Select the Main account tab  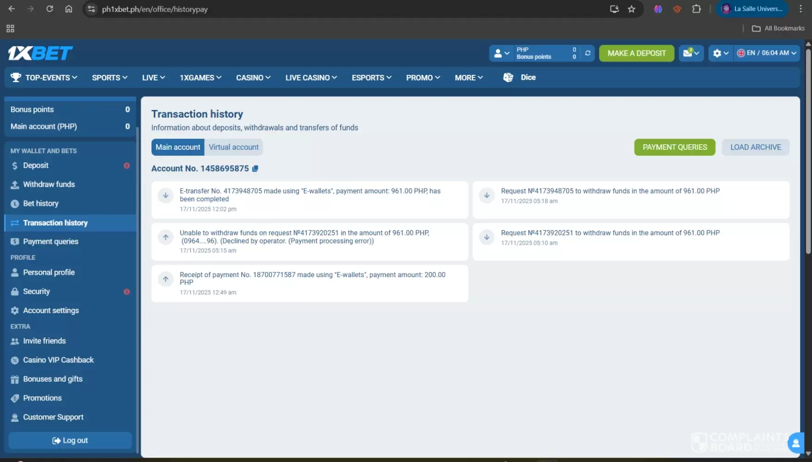(177, 147)
